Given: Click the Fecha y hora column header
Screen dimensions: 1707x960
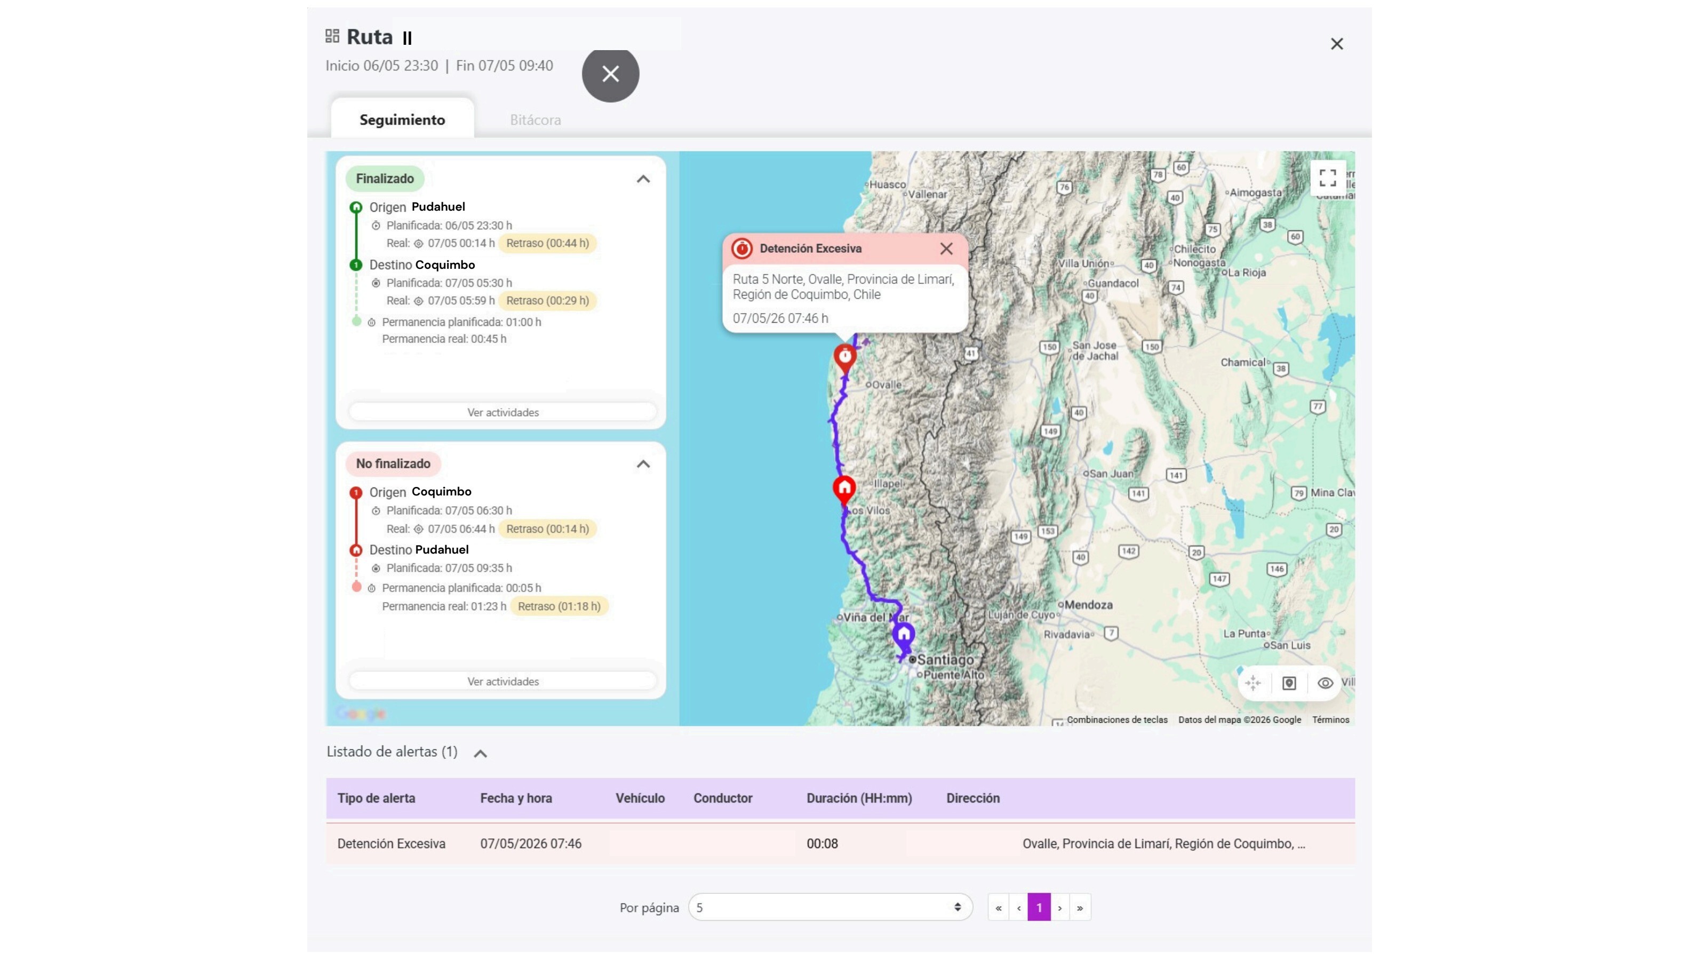Looking at the screenshot, I should (x=515, y=798).
